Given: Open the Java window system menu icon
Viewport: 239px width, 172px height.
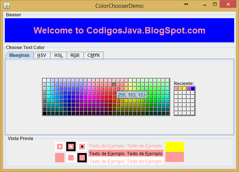Looking at the screenshot, I should [x=7, y=6].
